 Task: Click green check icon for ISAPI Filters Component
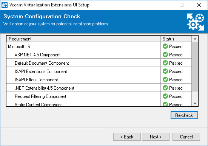(165, 79)
